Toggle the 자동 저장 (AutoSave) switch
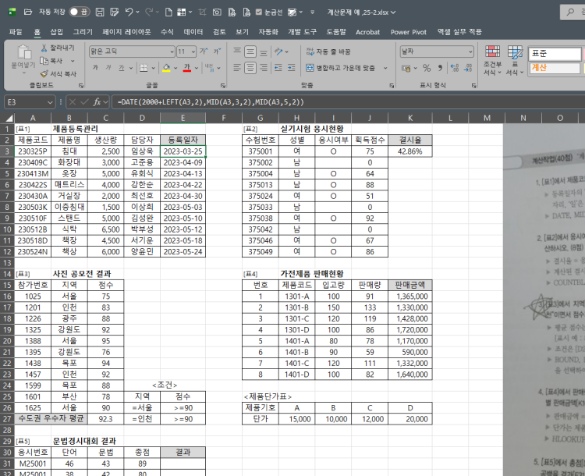This screenshot has width=585, height=476. pos(79,12)
